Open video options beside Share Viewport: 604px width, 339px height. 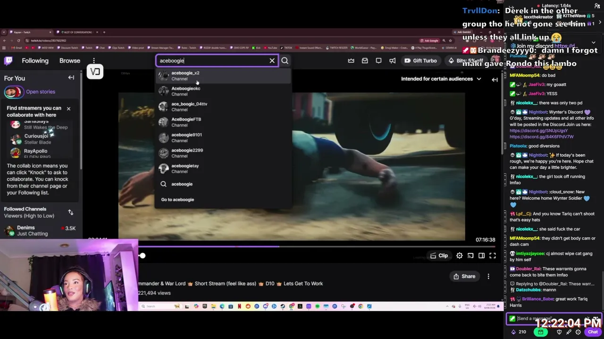[488, 276]
